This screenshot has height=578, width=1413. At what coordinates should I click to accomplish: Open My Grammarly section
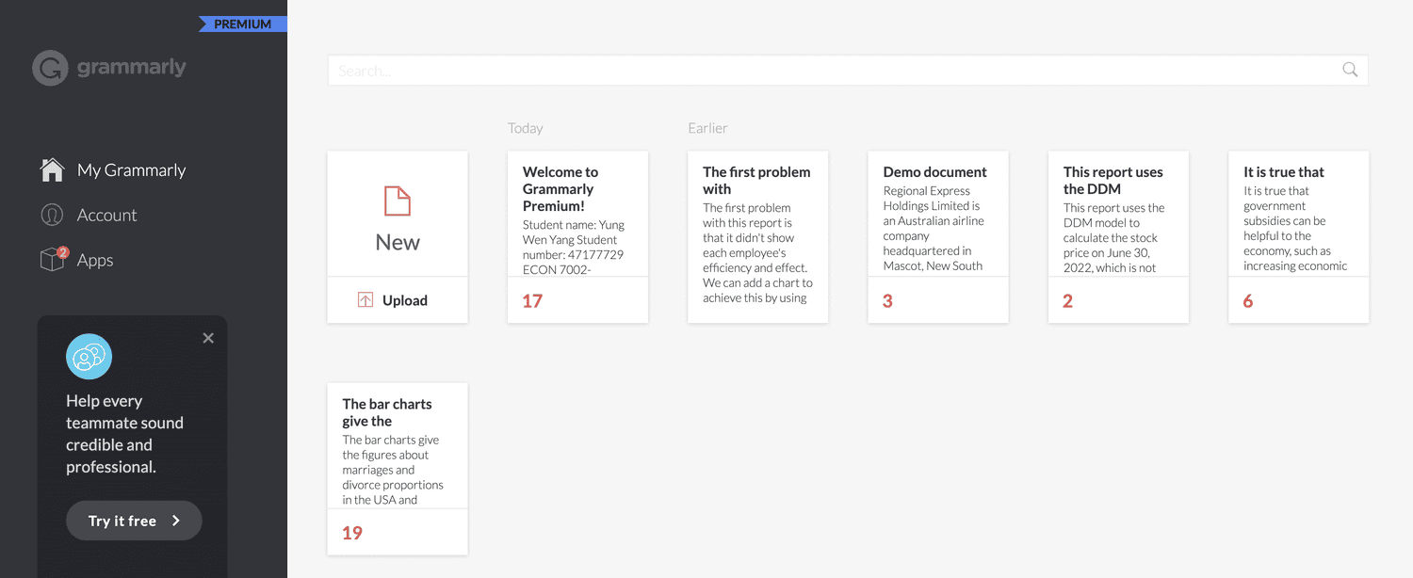[113, 169]
